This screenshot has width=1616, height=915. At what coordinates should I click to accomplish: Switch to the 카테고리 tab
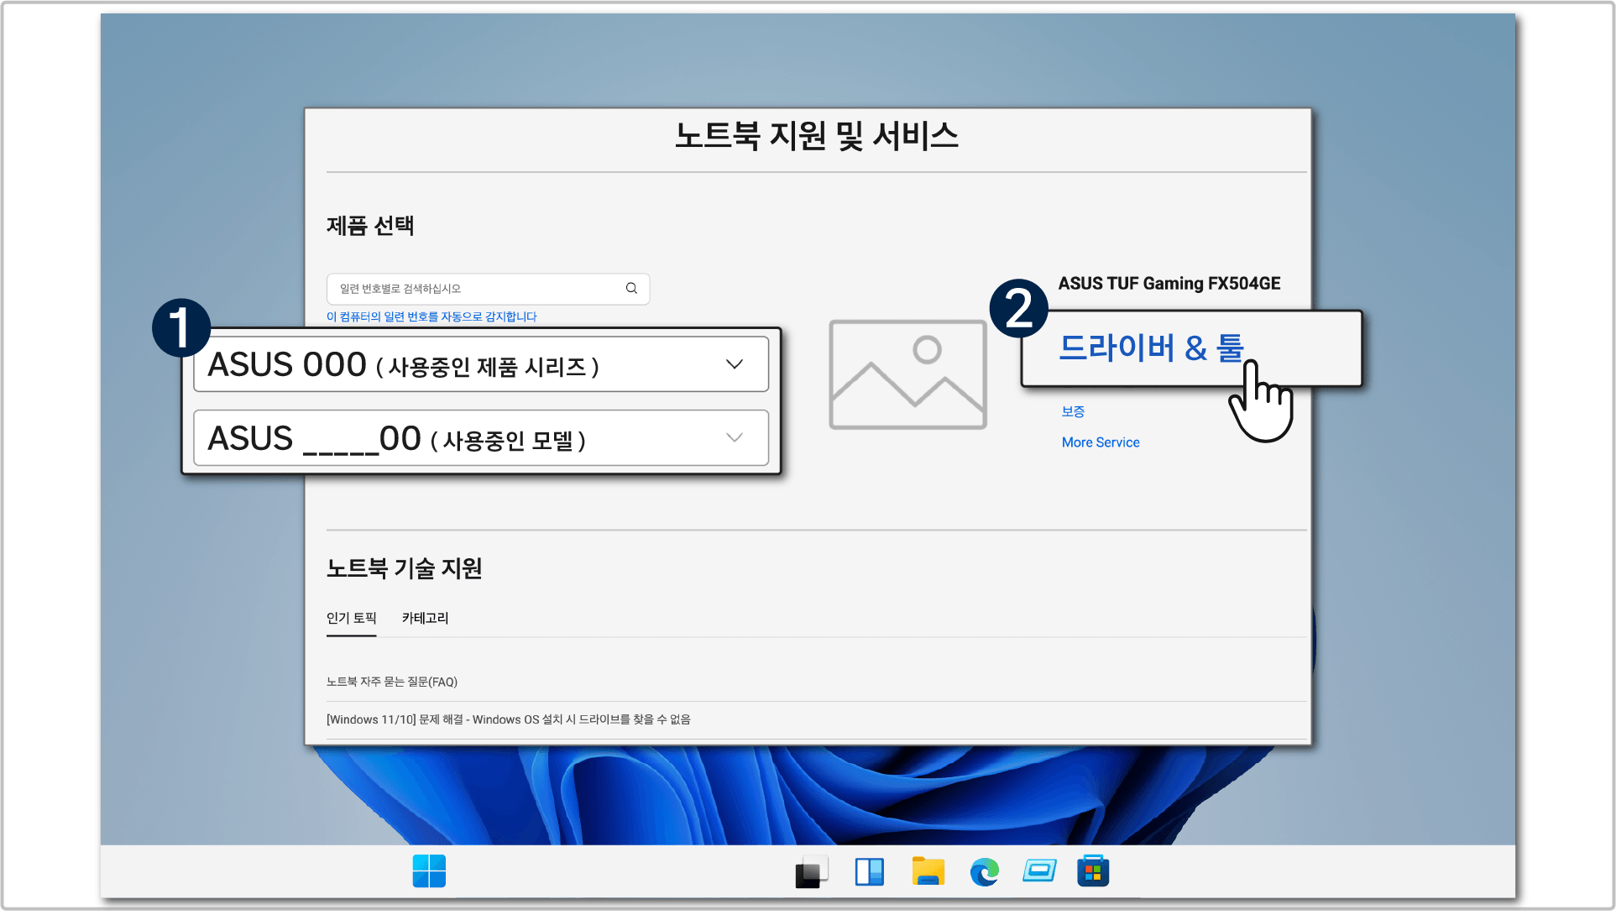point(425,618)
